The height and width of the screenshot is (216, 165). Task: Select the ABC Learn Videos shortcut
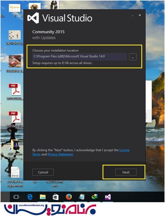pyautogui.click(x=15, y=150)
